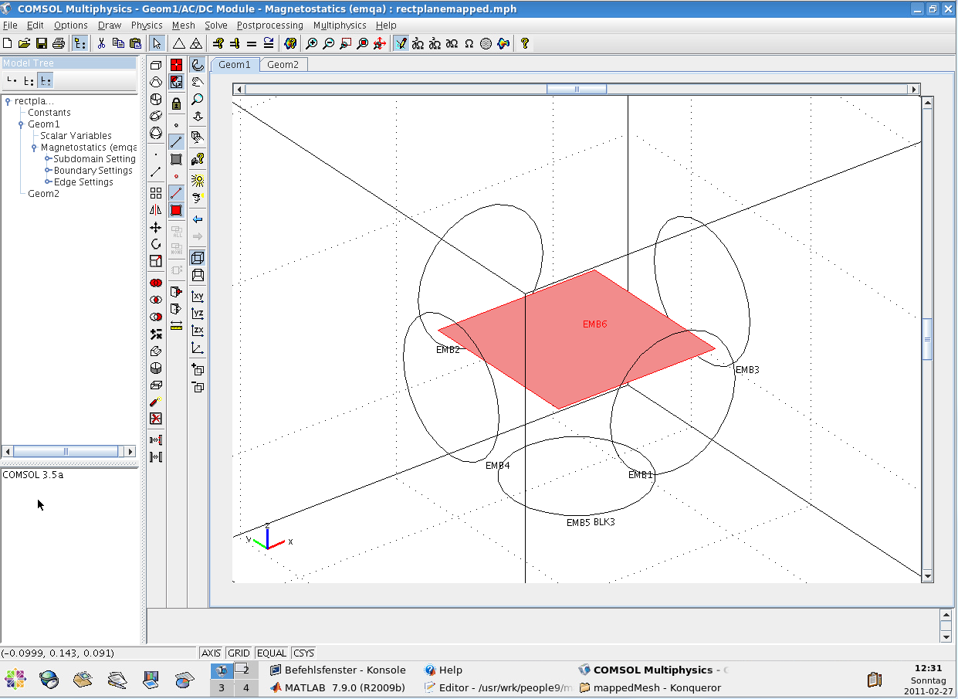Open the Physics menu

[x=147, y=25]
